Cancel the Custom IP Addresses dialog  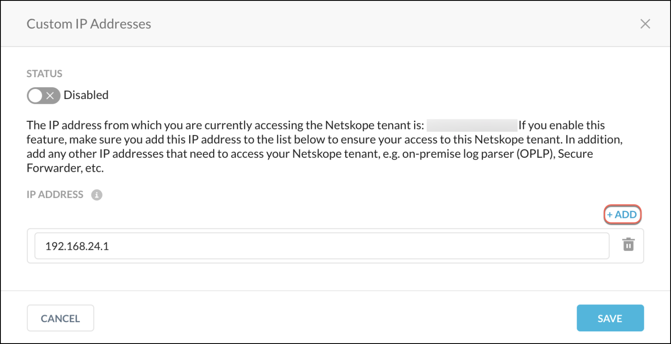click(x=60, y=318)
